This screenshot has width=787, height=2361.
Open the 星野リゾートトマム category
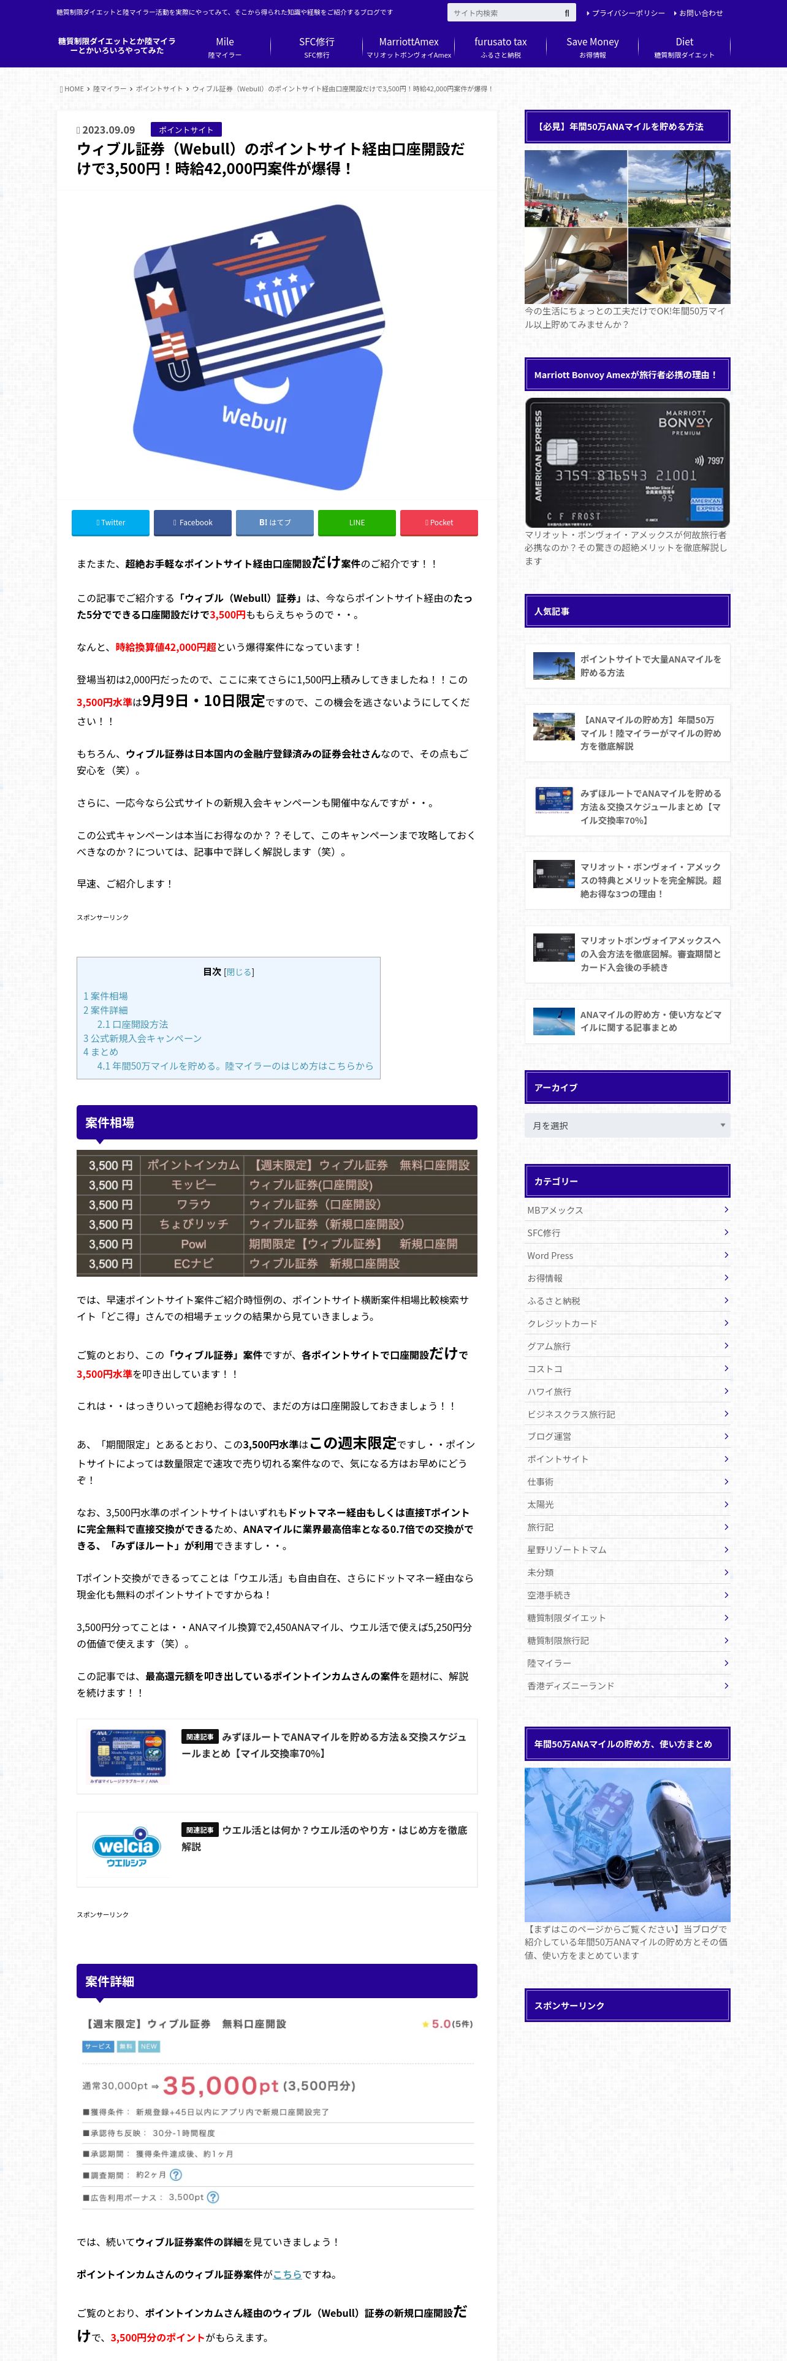(626, 1550)
